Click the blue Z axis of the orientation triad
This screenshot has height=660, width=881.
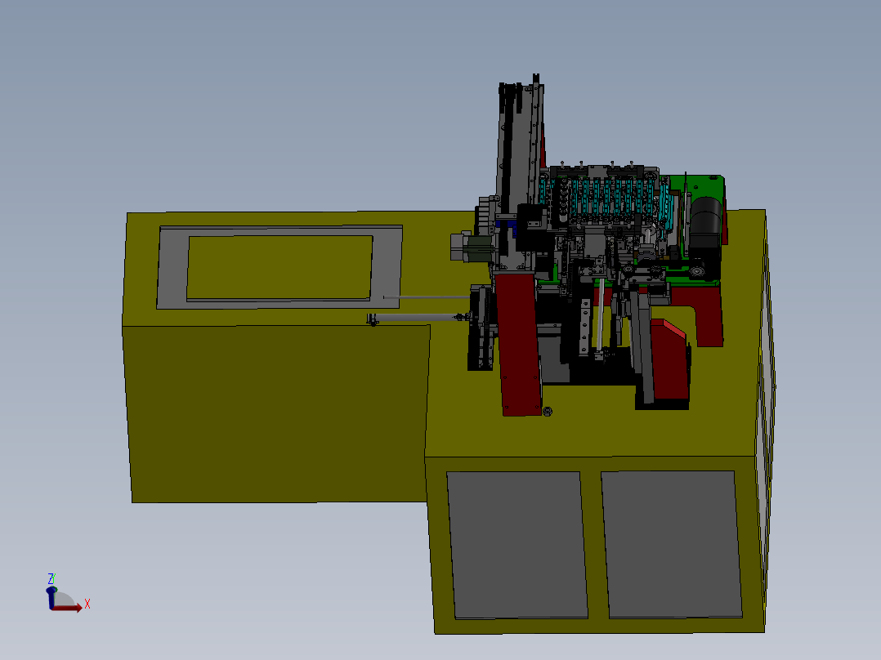(x=51, y=598)
